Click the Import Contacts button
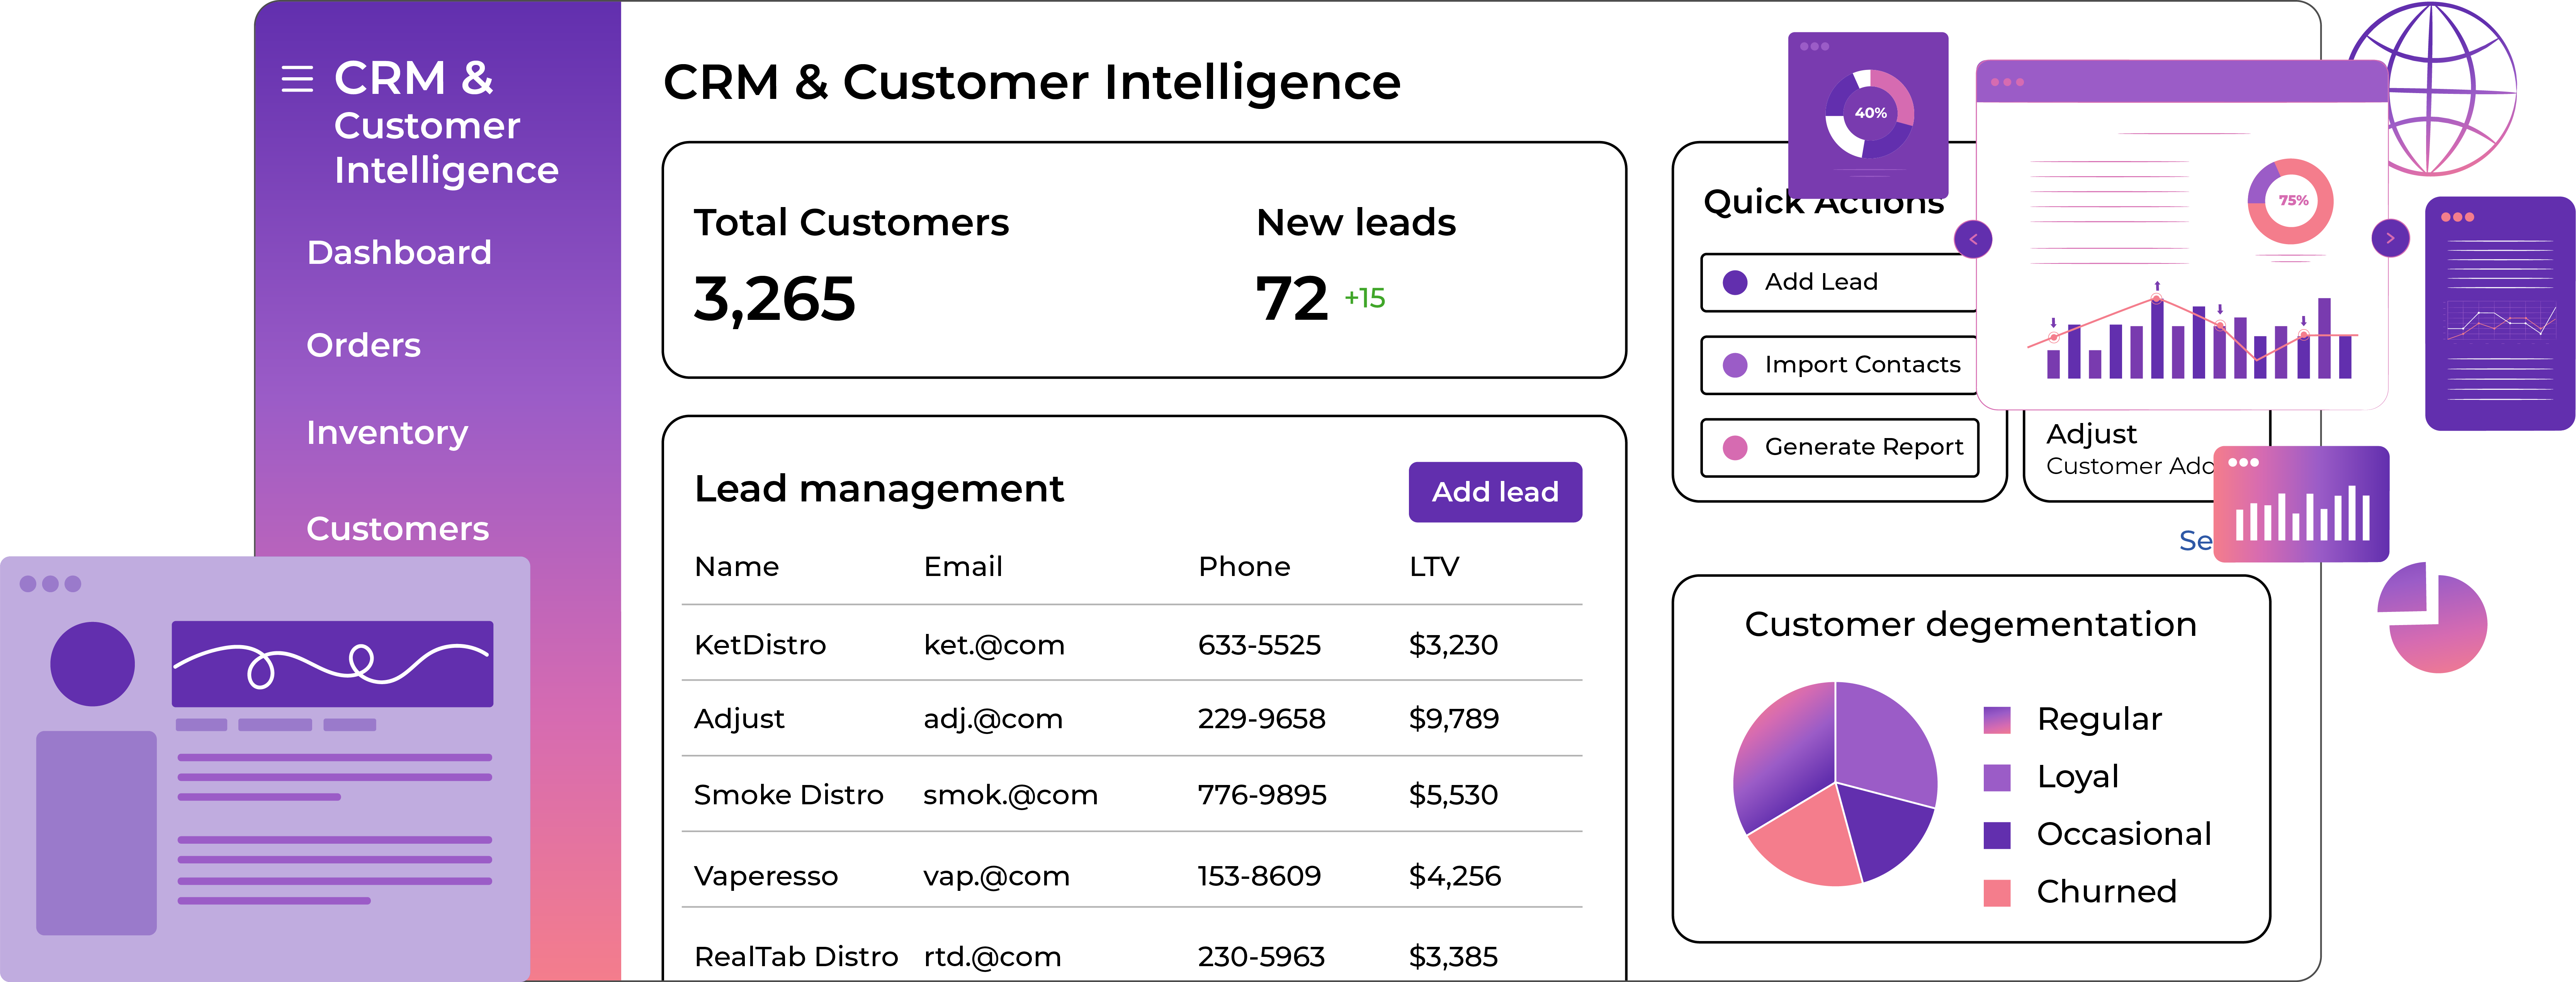2576x982 pixels. click(1840, 365)
